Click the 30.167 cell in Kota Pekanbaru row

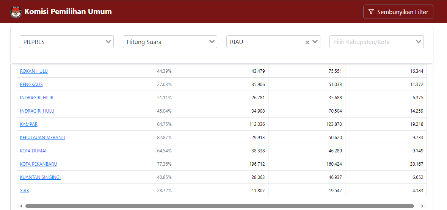pos(386,164)
